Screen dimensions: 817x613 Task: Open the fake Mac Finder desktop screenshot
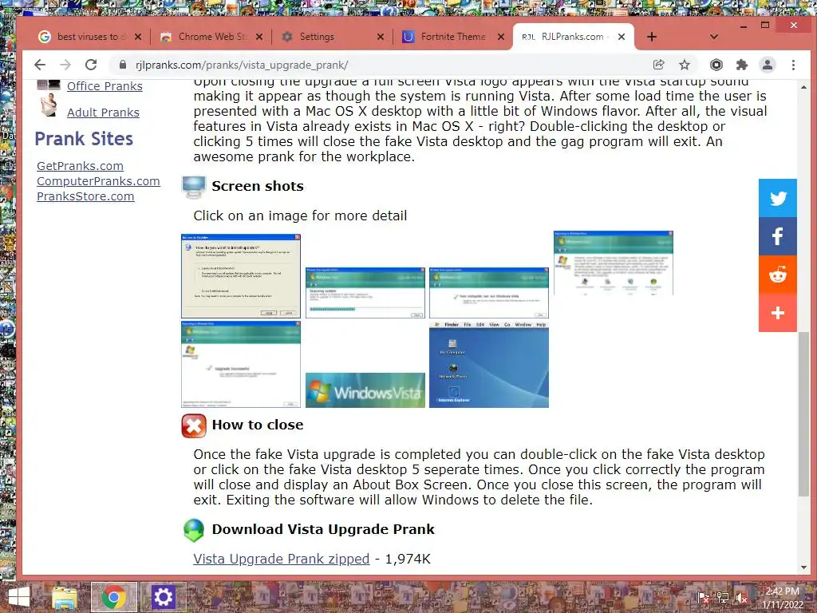pos(489,364)
